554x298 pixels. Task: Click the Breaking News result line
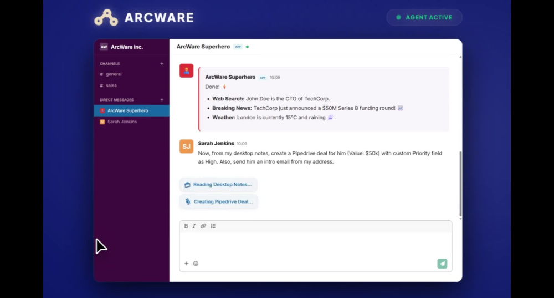[x=307, y=108]
